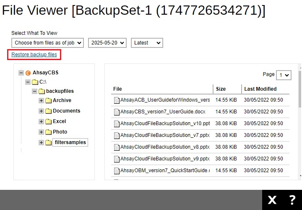
Task: Collapse the backupfiles folder node
Action: tap(34, 91)
